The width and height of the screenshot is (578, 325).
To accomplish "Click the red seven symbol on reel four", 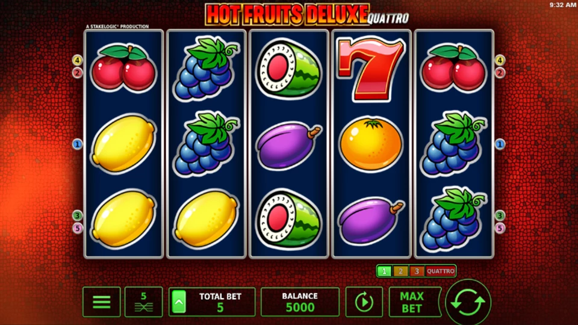I will coord(370,69).
